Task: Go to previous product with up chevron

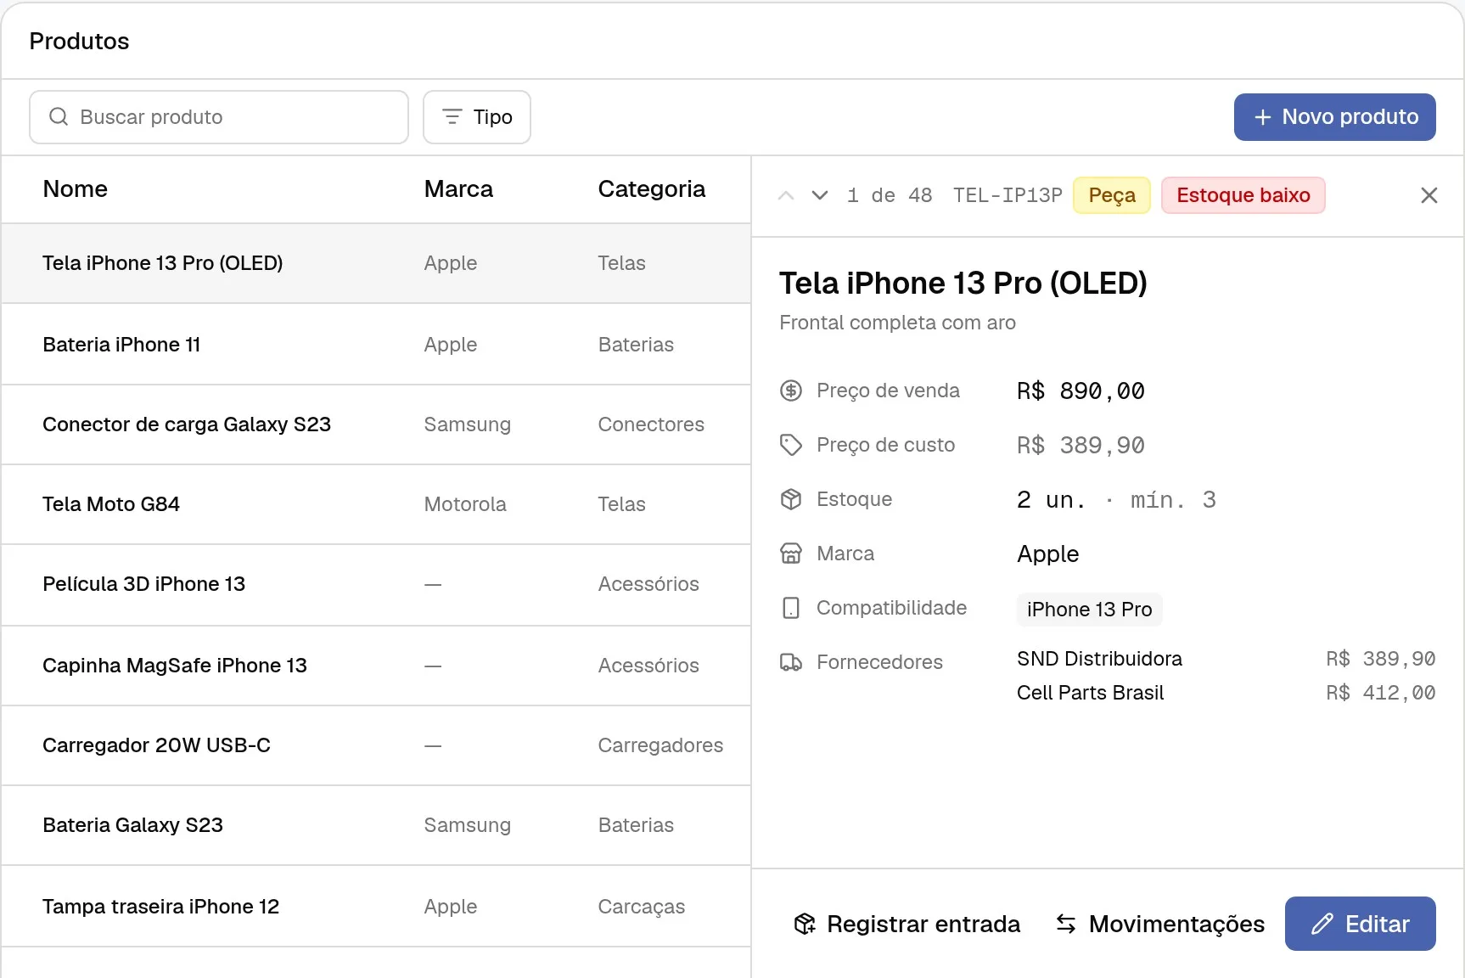Action: [x=786, y=195]
